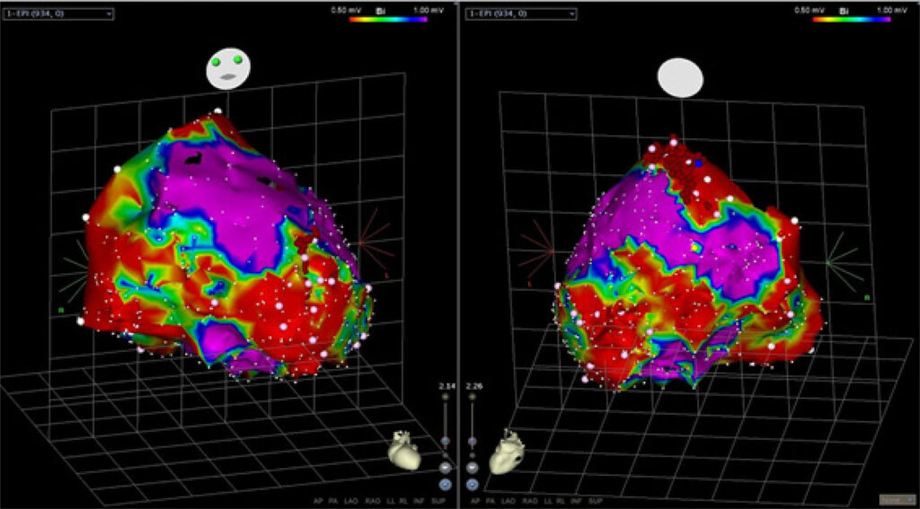Click the left pane zoom slider handle
The width and height of the screenshot is (920, 509).
point(446,441)
